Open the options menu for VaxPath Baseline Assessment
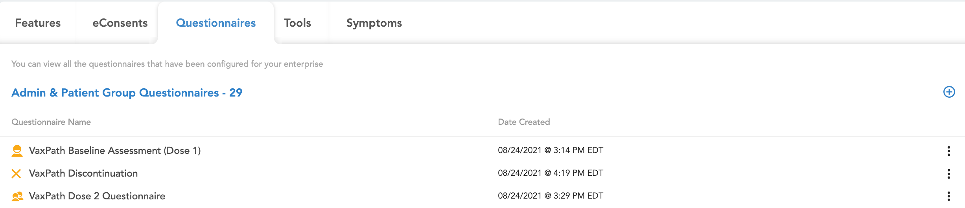 click(948, 151)
